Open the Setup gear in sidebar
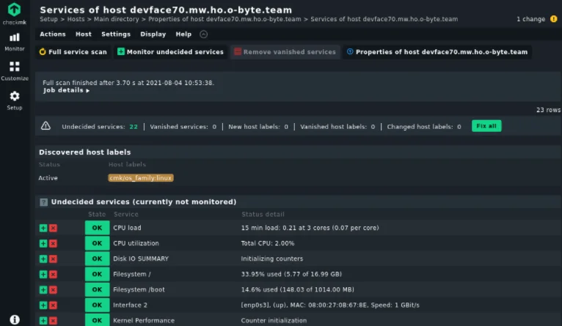This screenshot has height=326, width=562. point(14,100)
